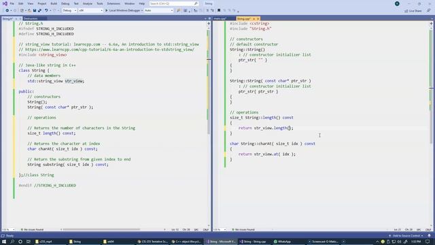Click the find in files toolbar icon
Screen dimensions: 435x245
tap(178, 11)
